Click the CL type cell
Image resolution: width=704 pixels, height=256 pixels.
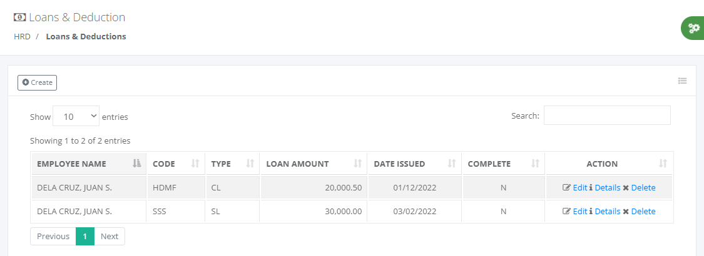[x=232, y=188]
